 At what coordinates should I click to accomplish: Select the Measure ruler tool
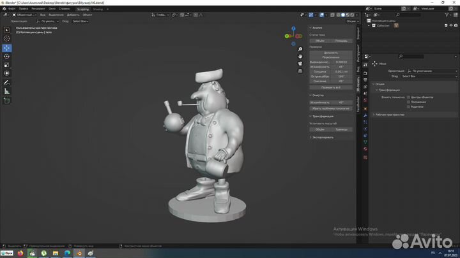[7, 92]
